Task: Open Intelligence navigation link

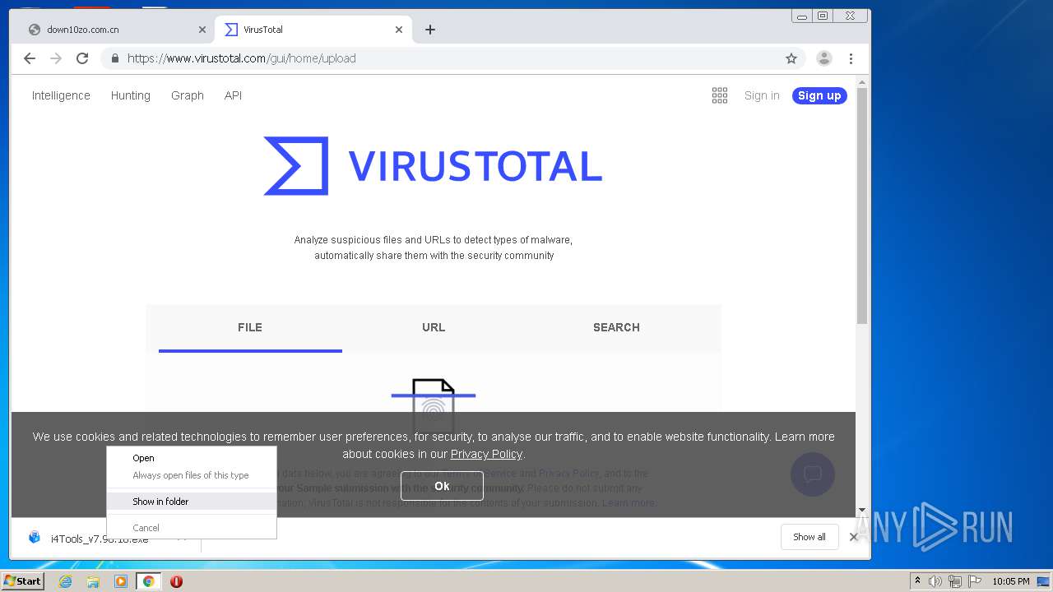Action: point(61,95)
